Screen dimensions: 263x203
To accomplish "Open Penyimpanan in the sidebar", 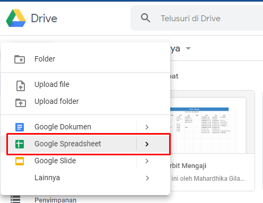I will click(x=55, y=200).
